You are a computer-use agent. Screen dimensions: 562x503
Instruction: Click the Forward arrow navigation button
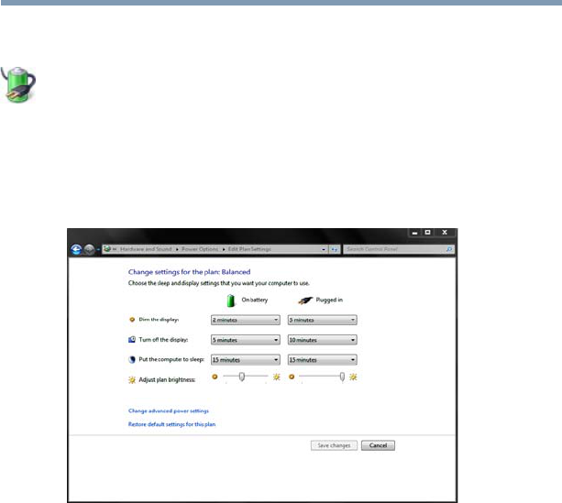(x=89, y=249)
